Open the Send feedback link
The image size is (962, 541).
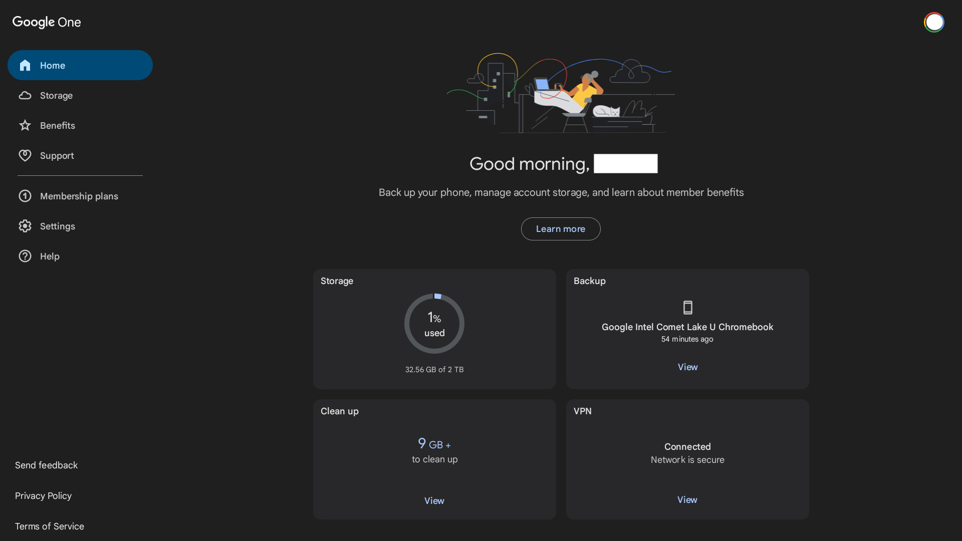[x=46, y=465]
